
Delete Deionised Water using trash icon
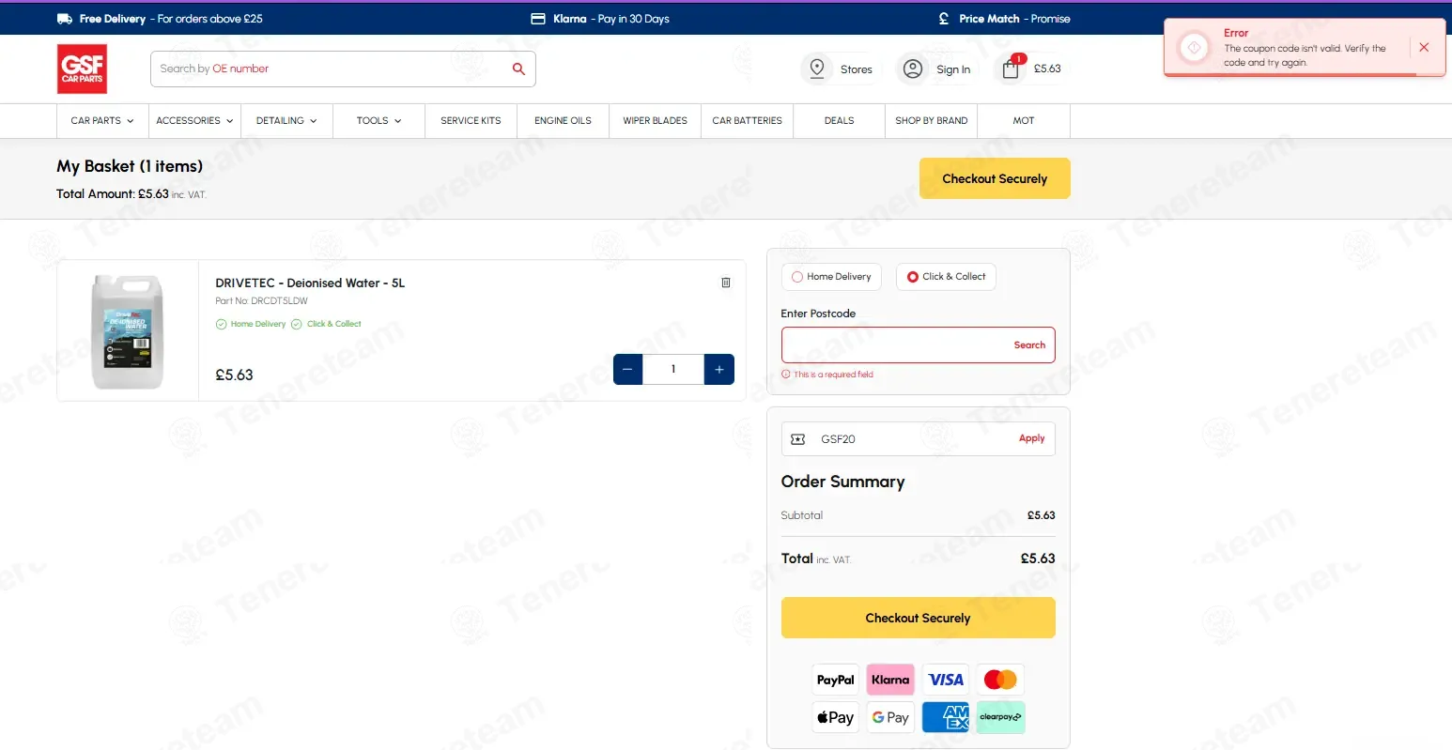(726, 283)
